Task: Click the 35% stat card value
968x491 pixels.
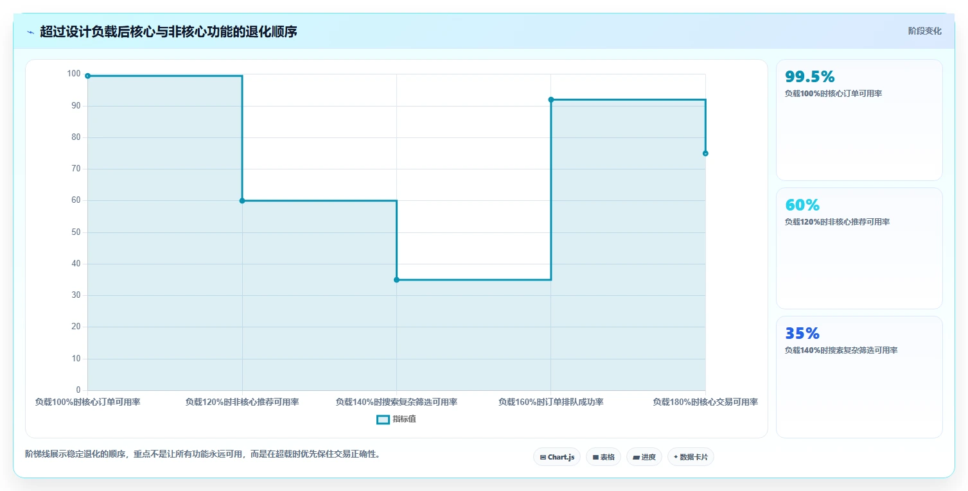Action: point(802,333)
